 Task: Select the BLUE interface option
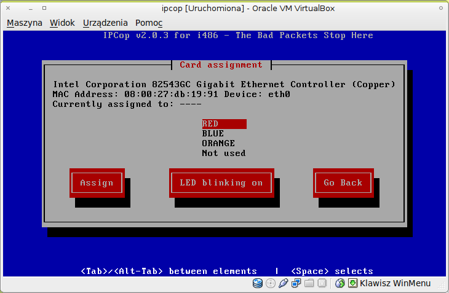click(213, 134)
